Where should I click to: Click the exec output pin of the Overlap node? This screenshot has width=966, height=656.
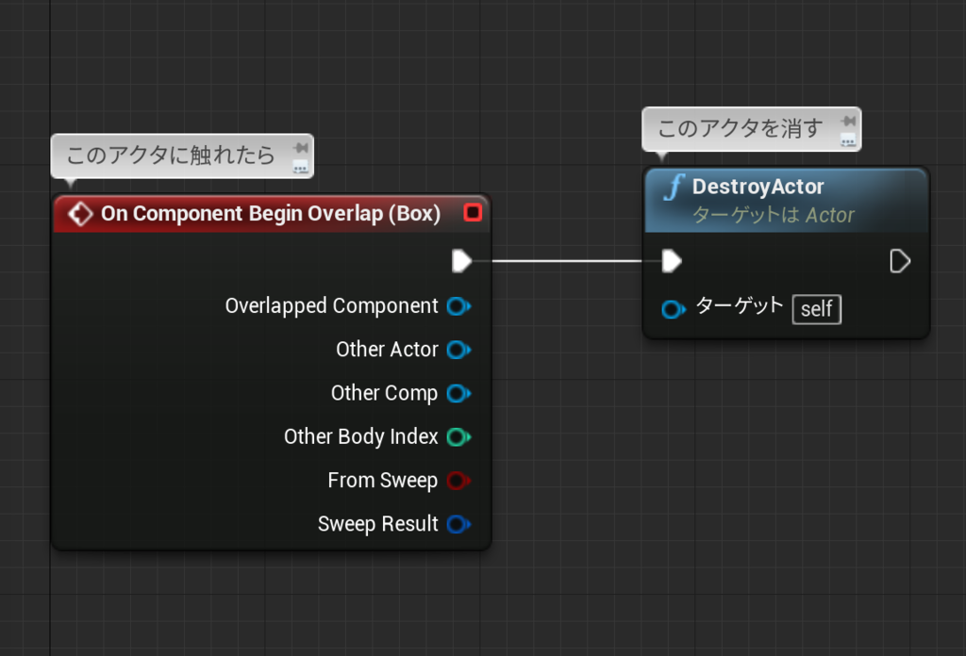[462, 261]
